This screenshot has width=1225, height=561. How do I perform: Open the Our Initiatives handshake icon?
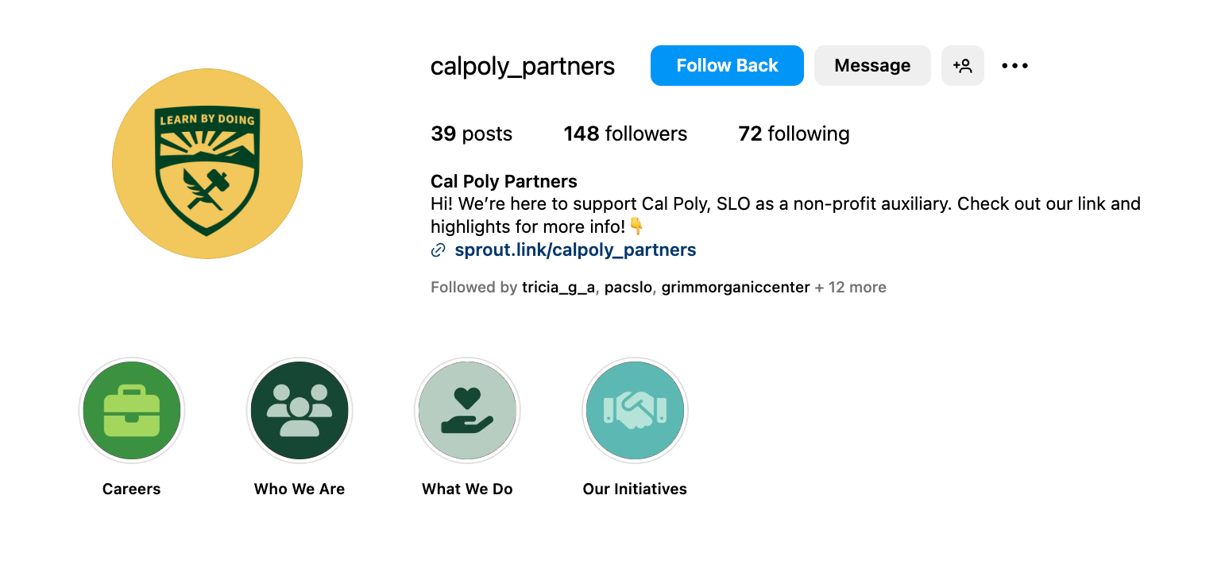[x=635, y=410]
